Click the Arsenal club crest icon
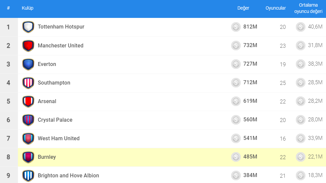The height and width of the screenshot is (183, 326). [x=28, y=101]
